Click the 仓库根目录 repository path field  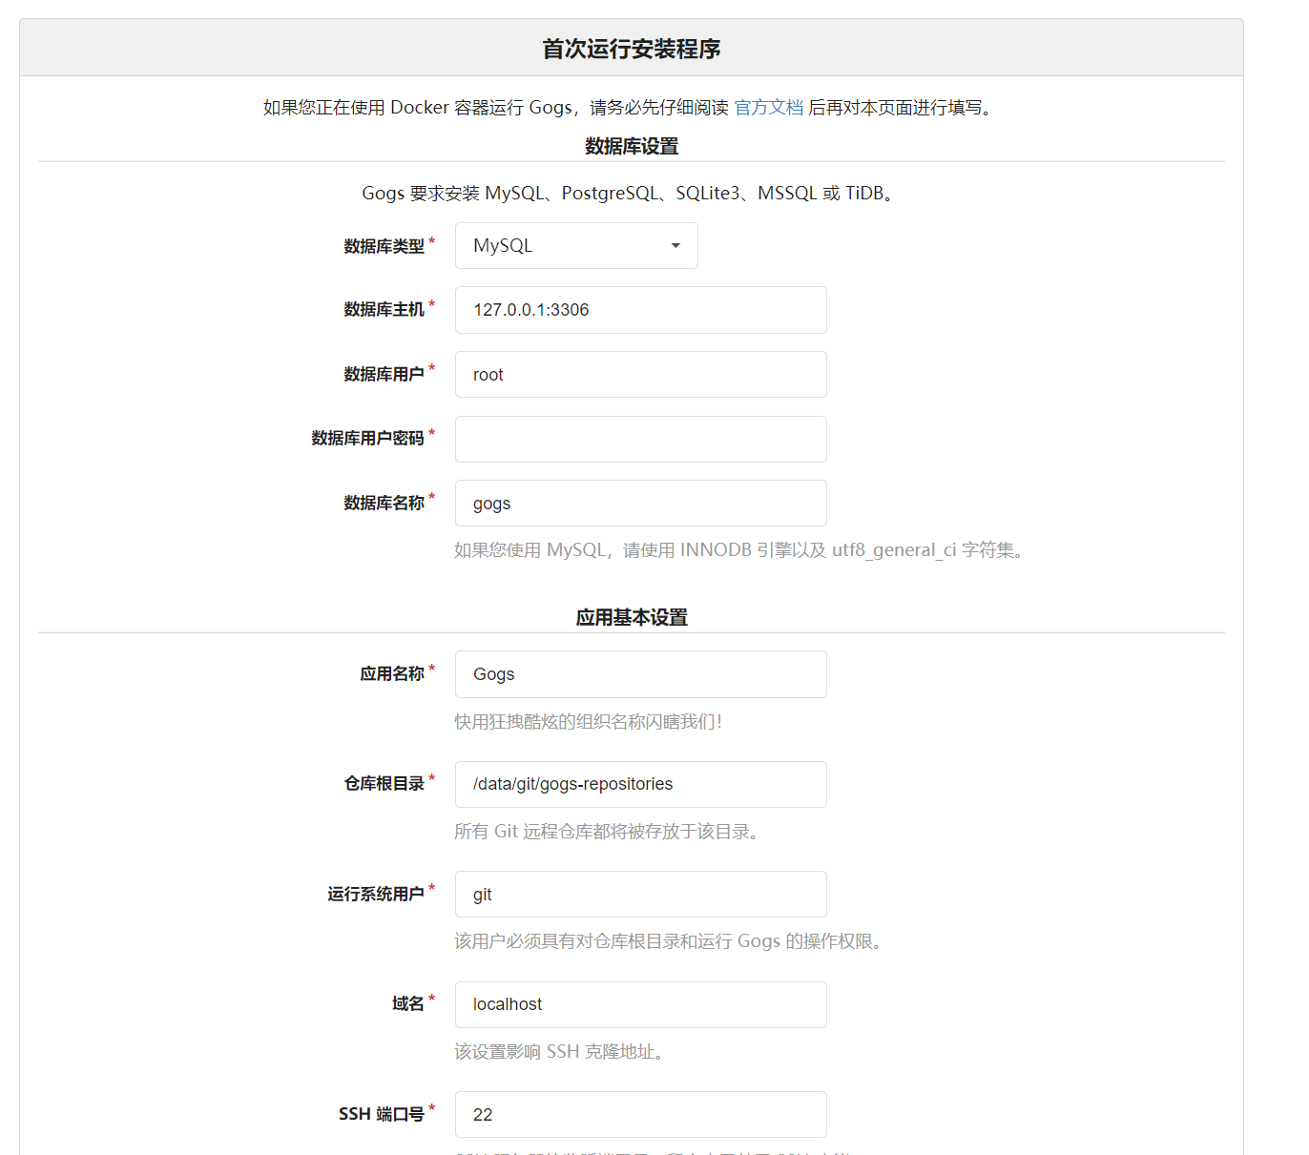tap(640, 784)
